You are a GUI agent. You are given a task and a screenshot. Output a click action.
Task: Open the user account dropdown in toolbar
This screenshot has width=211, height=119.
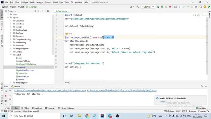tap(132, 7)
